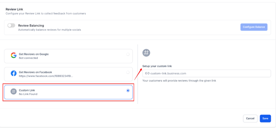
Task: Click the "Not connected" status under Google
Action: (x=28, y=58)
